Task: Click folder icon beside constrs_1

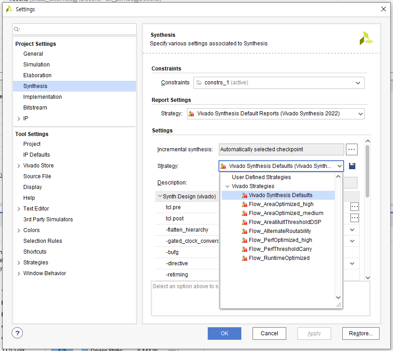Action: coord(199,83)
